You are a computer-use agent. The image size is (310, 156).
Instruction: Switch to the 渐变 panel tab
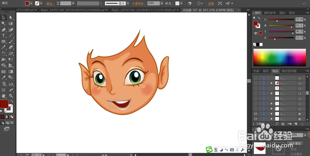292,13
